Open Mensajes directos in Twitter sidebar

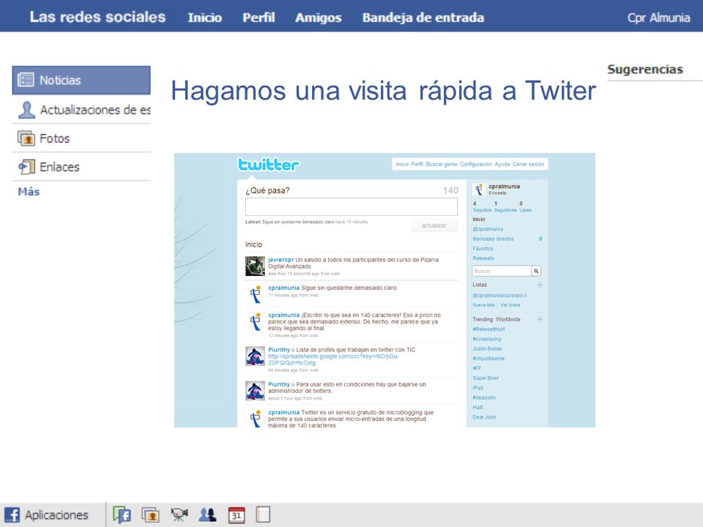coord(493,239)
